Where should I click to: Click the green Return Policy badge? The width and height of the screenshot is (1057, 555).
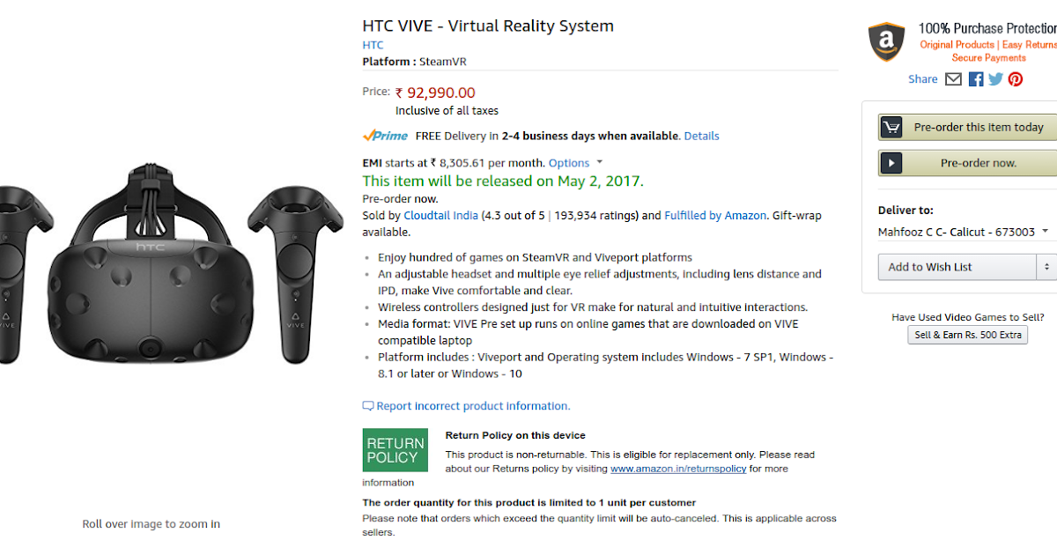pos(395,450)
